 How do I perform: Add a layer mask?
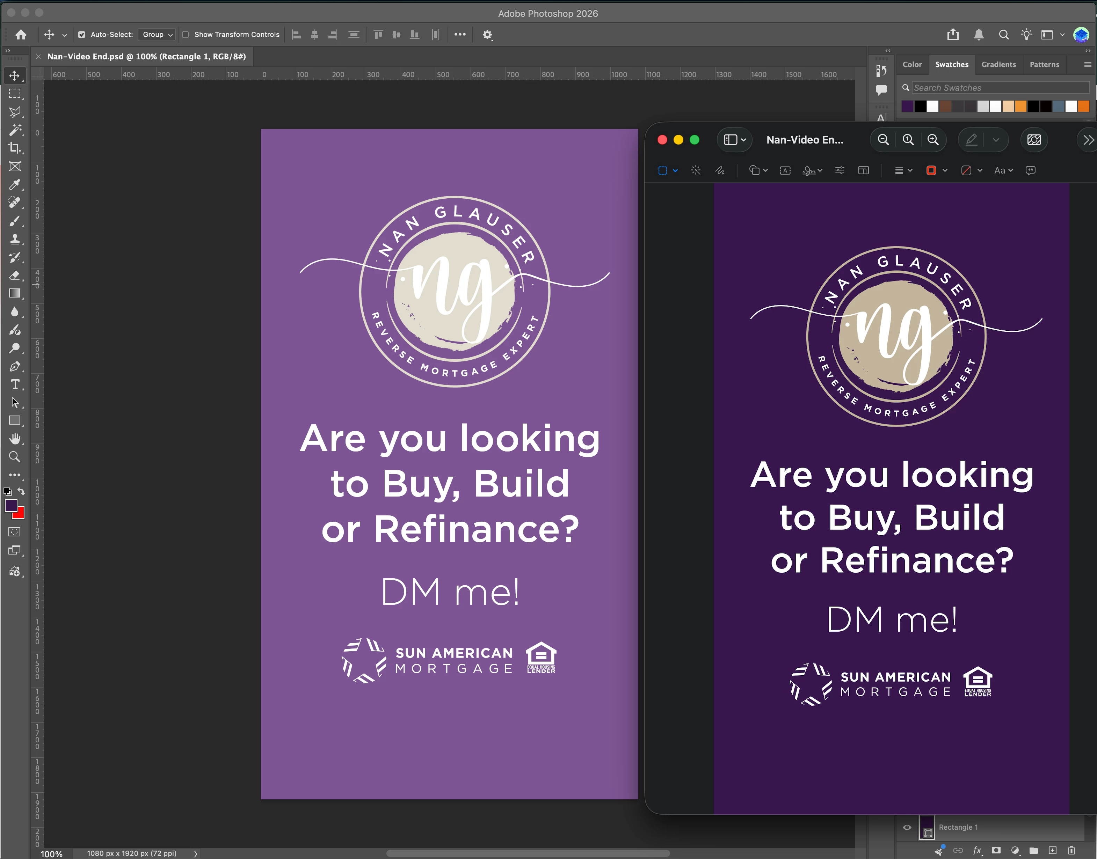tap(996, 851)
